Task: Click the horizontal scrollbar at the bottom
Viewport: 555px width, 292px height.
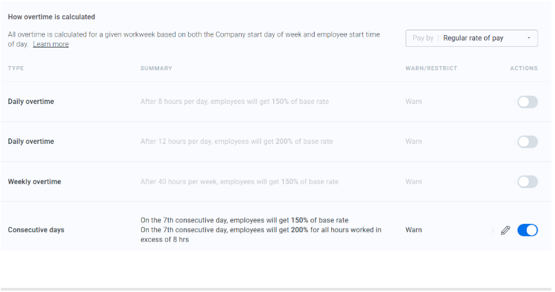Action: pos(275,289)
